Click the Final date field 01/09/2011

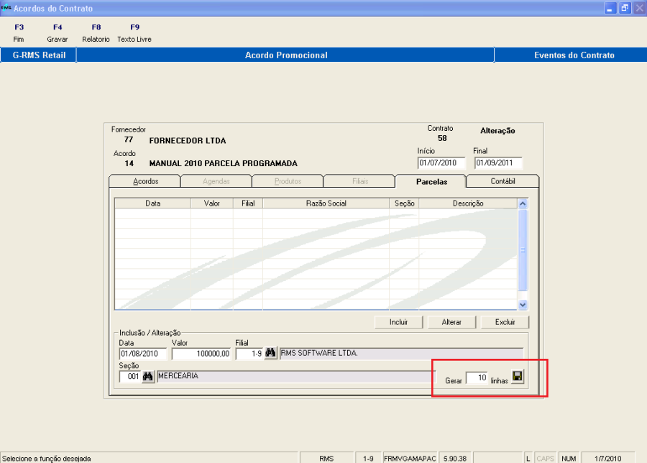click(498, 163)
